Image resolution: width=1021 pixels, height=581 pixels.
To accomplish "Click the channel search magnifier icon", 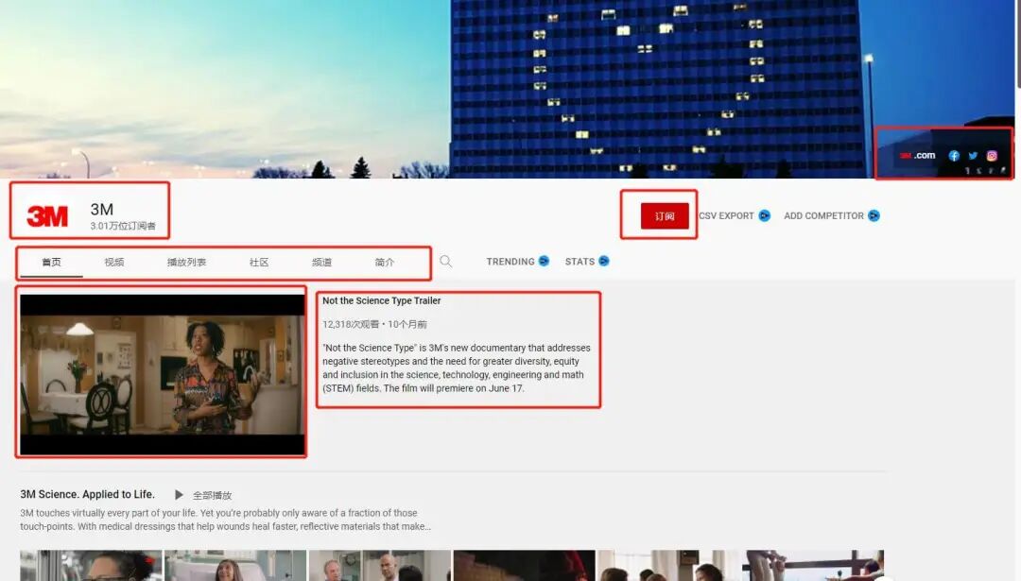I will (x=445, y=262).
